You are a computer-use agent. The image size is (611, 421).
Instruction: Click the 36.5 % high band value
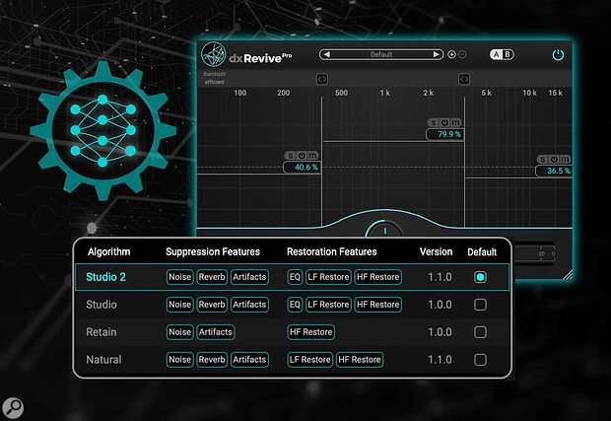pos(554,171)
